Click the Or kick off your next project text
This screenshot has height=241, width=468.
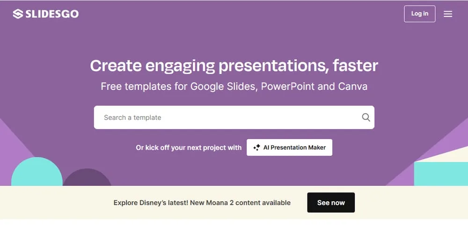[189, 147]
